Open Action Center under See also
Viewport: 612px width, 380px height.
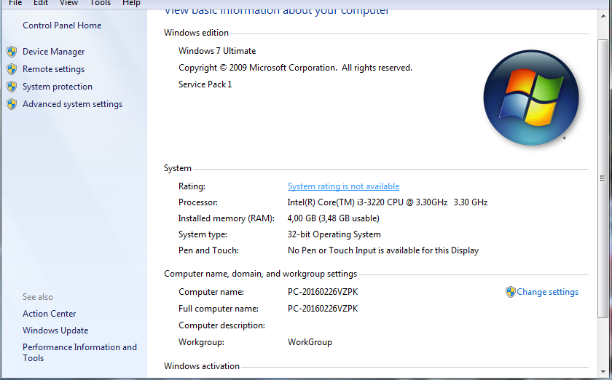click(x=50, y=314)
